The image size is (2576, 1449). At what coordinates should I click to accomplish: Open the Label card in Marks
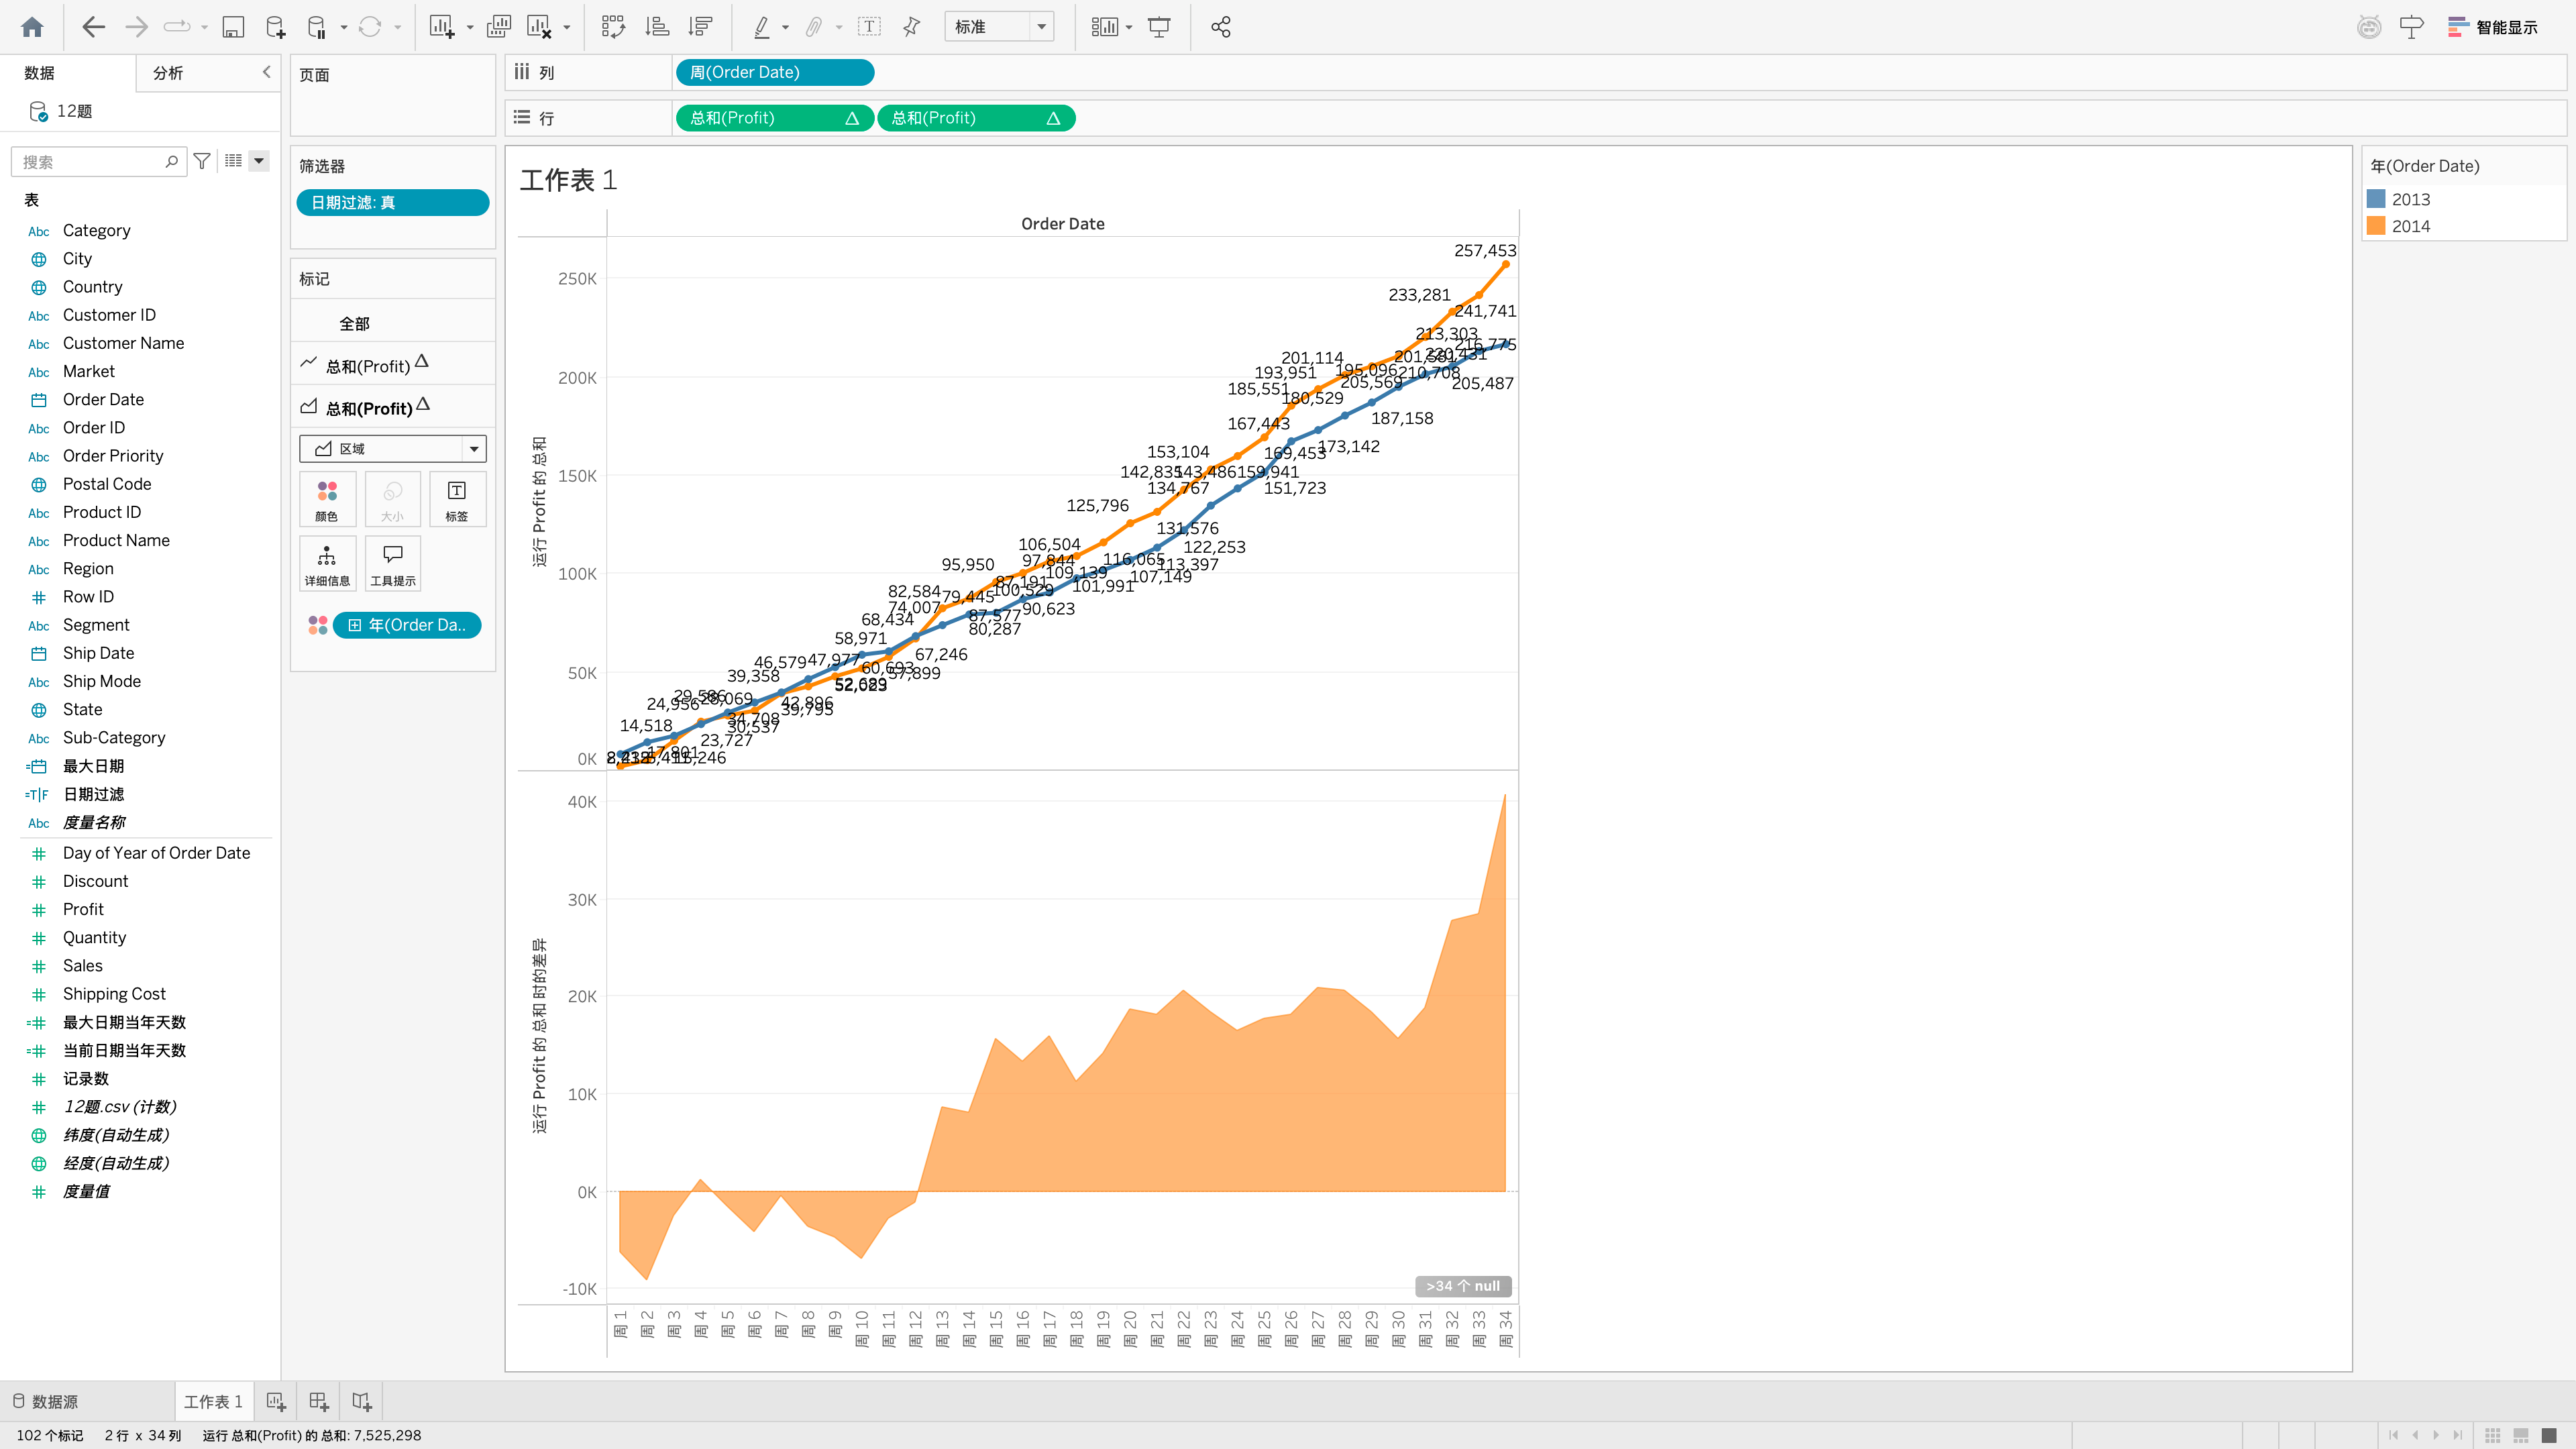(x=457, y=500)
